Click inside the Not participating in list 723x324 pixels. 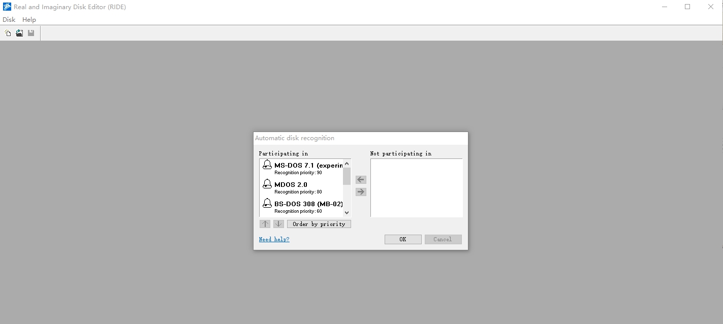tap(417, 188)
